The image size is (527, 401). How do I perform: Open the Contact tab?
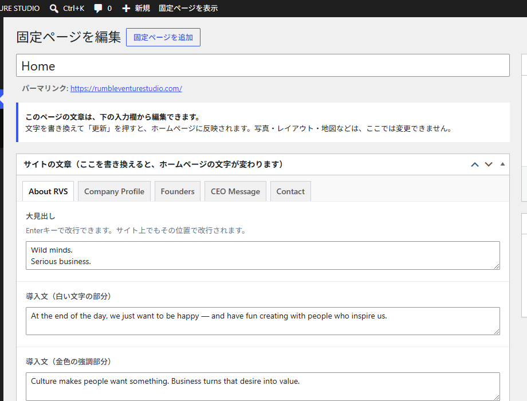(x=290, y=191)
